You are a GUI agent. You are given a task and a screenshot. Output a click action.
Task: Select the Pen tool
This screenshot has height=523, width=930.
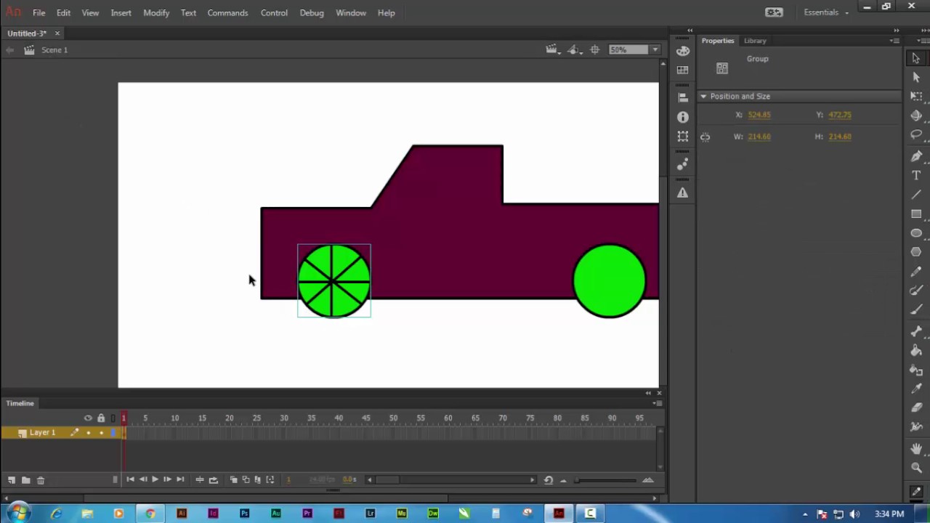coord(916,156)
